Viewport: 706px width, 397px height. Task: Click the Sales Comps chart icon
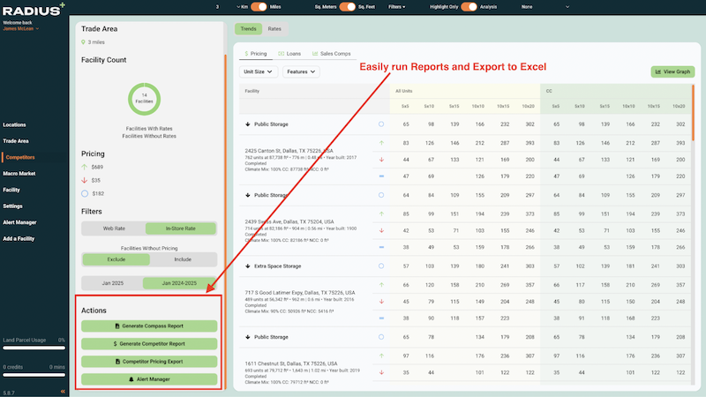(315, 54)
